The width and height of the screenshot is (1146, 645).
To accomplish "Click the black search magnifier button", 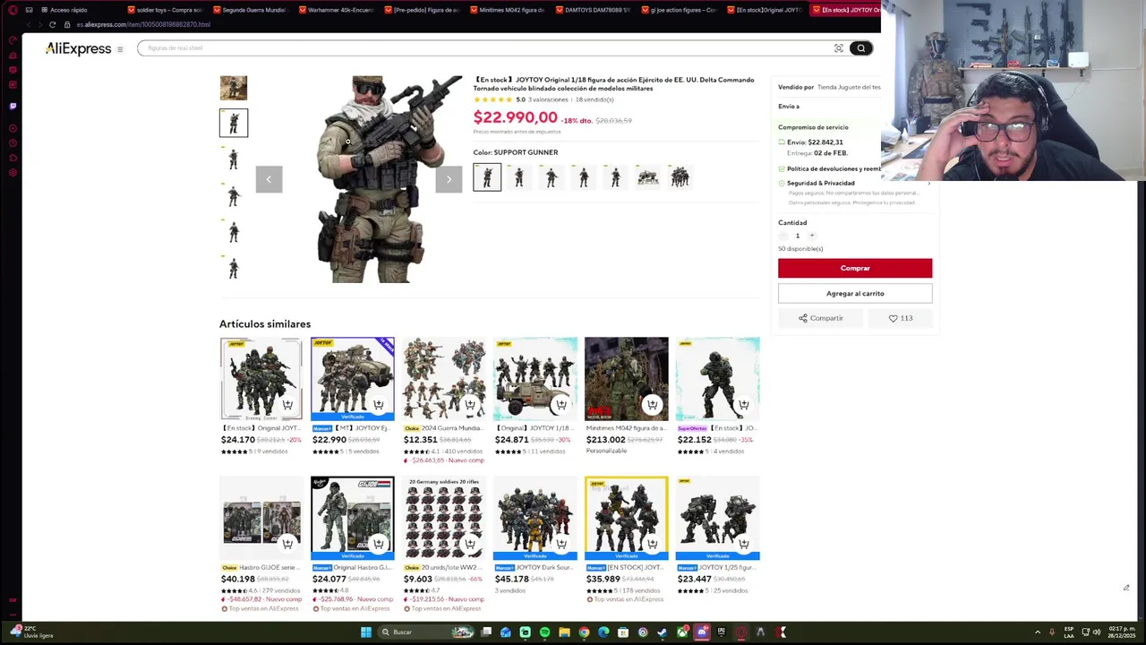I will point(860,48).
